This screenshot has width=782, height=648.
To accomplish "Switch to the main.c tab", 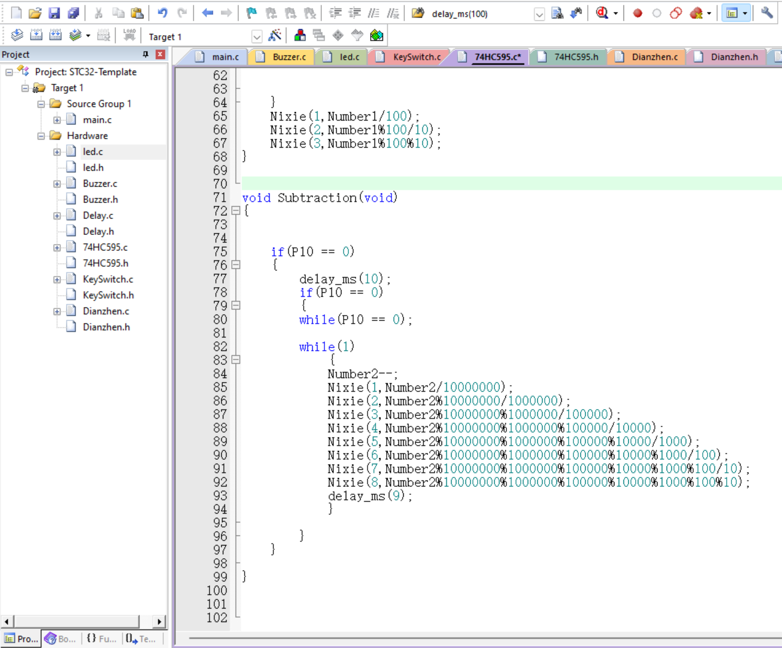I will (225, 57).
